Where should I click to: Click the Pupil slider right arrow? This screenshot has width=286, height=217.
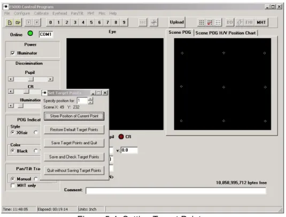pos(50,79)
